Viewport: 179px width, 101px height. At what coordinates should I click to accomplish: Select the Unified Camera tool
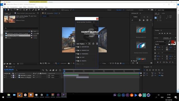18,10
